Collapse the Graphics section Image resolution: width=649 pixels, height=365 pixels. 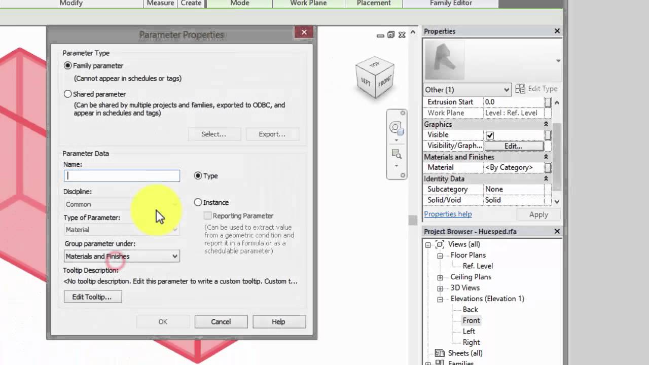[546, 124]
